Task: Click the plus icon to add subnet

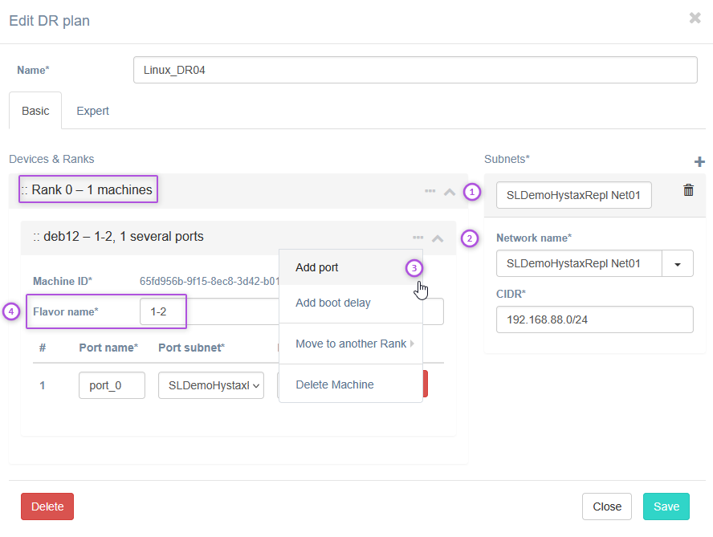Action: (699, 162)
